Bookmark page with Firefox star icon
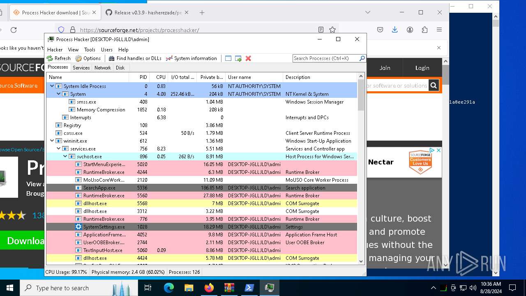526x296 pixels. pos(332,30)
